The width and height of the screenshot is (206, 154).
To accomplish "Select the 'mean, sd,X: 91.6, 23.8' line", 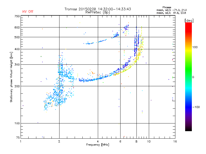I will (x=171, y=13).
